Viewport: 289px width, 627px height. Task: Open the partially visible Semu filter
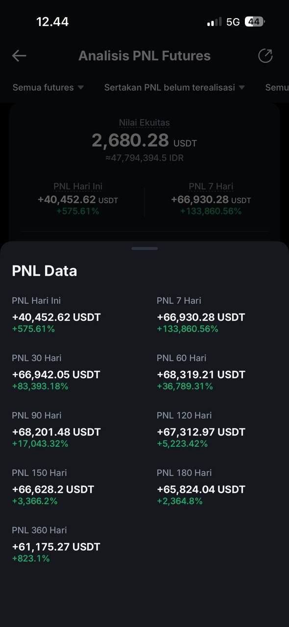[277, 88]
